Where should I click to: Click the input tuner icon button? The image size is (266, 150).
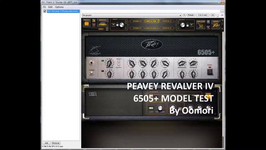pyautogui.click(x=113, y=25)
